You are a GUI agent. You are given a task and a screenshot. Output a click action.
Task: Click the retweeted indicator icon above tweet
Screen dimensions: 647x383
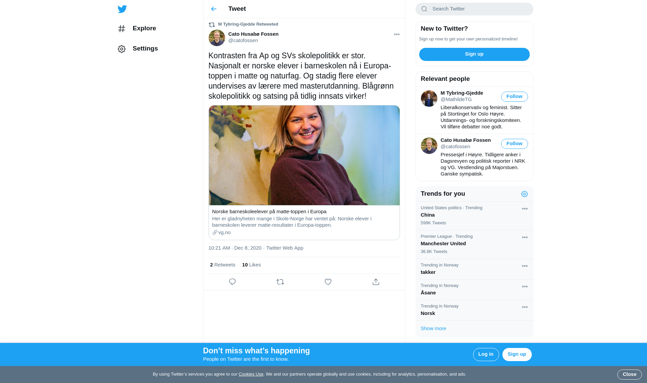tap(212, 25)
